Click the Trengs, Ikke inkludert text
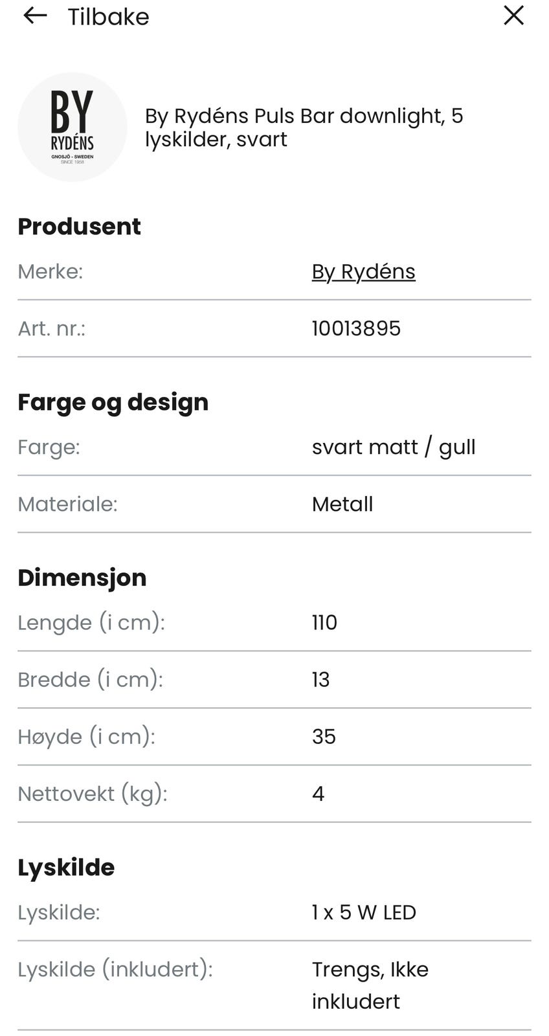 [370, 985]
